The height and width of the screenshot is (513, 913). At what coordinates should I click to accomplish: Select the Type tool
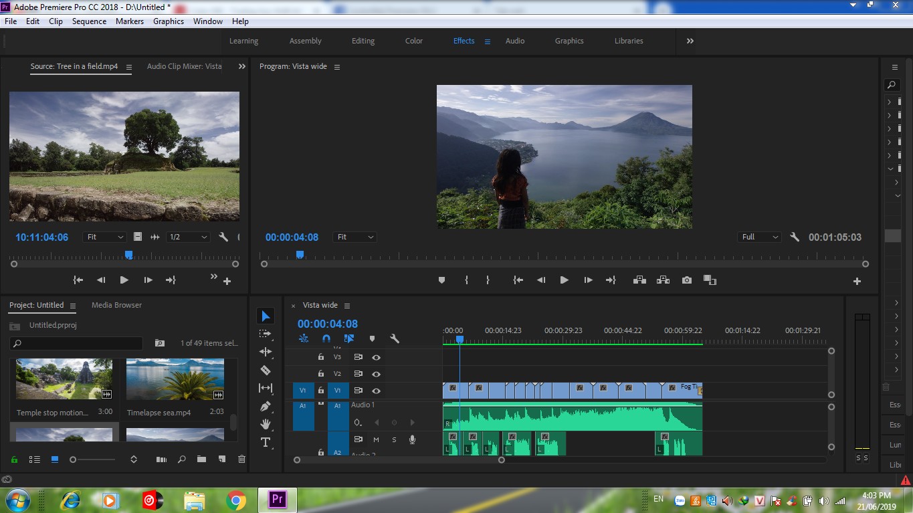[266, 442]
